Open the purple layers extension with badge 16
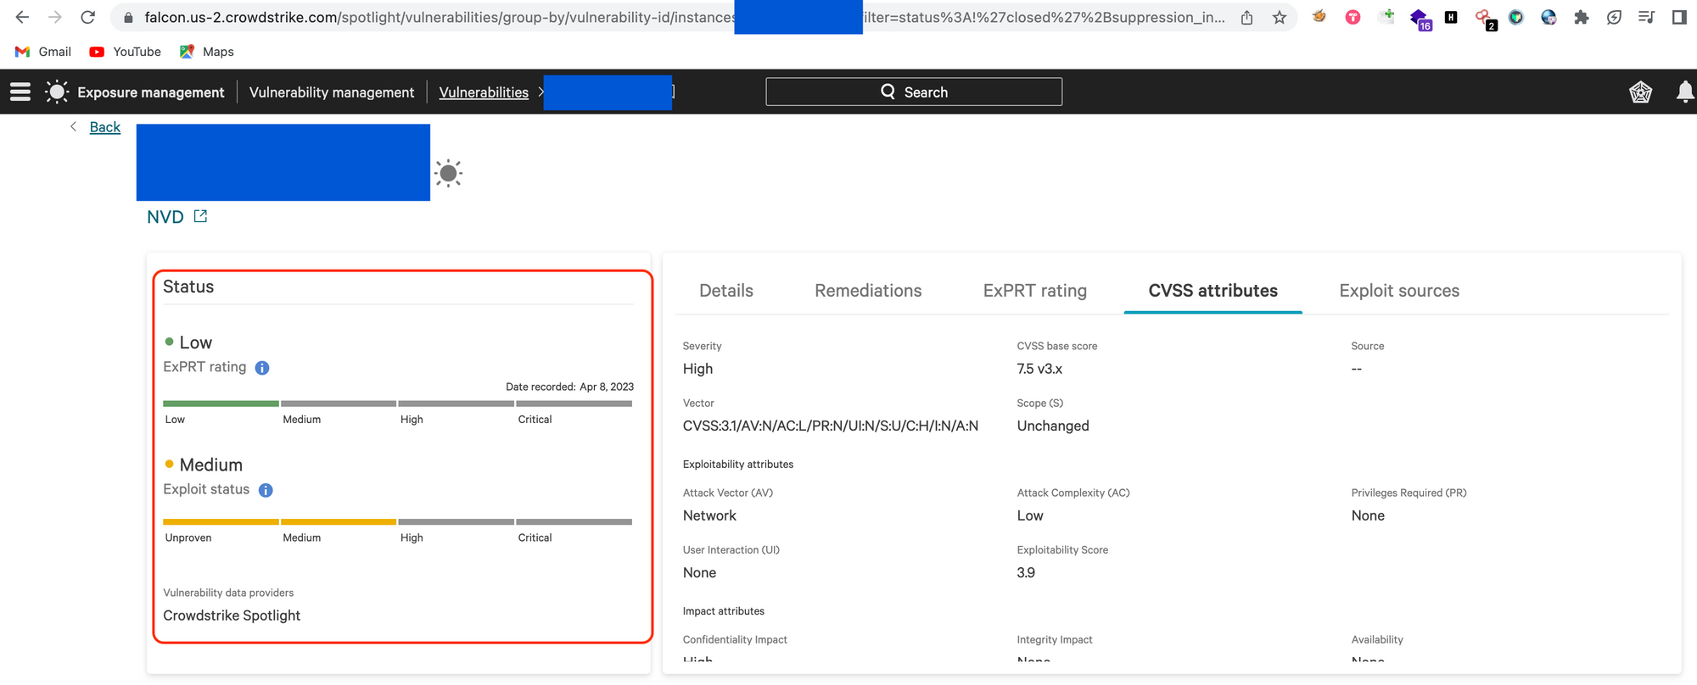 [x=1420, y=19]
